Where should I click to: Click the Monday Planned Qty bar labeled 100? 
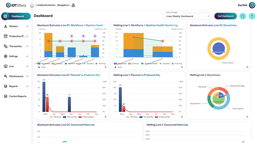(44, 97)
